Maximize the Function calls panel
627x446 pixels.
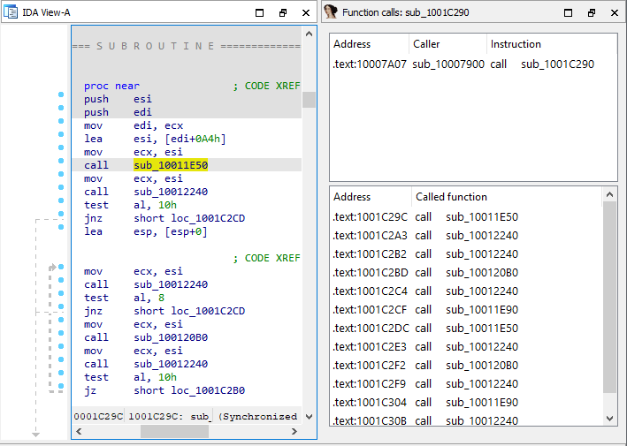click(569, 13)
